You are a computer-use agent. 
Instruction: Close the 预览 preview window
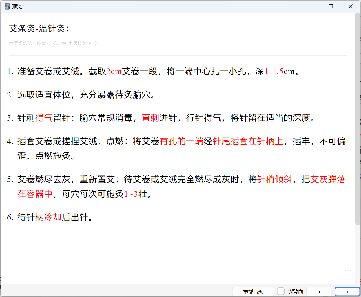351,6
